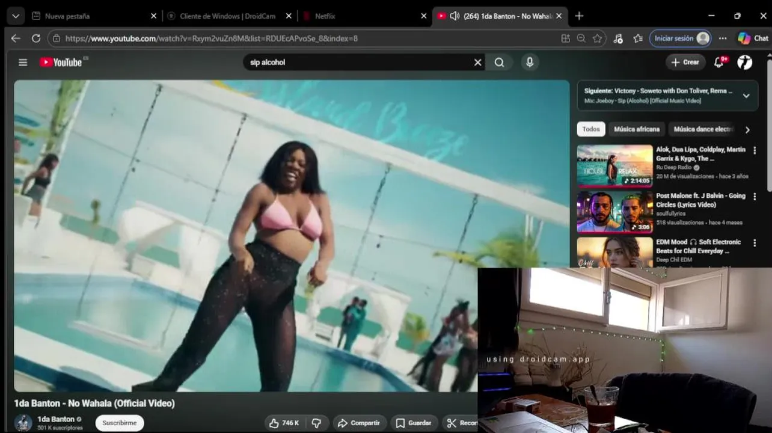Click the video title '1da Banton - No Wahala'
772x433 pixels.
click(94, 403)
